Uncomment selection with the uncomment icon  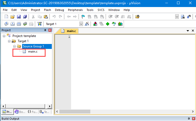[x=129, y=17]
